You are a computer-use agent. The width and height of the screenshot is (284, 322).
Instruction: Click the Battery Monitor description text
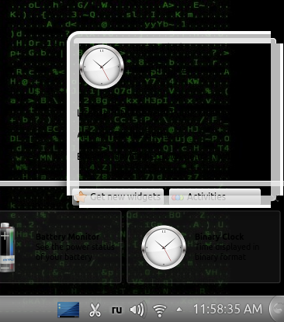(75, 252)
